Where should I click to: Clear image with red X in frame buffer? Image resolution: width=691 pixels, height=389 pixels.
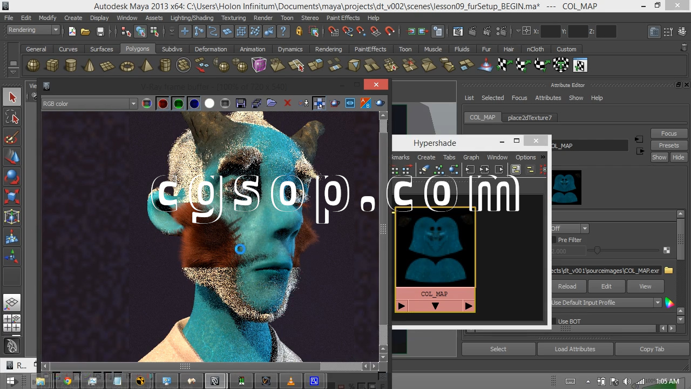click(x=287, y=103)
